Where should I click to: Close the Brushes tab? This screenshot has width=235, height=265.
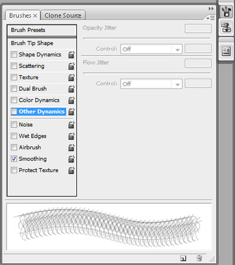coord(35,16)
